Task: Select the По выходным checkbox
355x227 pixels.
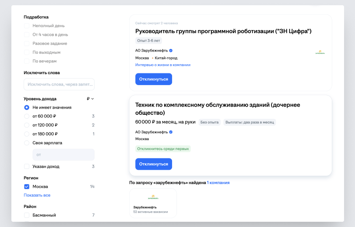Action: pos(27,52)
